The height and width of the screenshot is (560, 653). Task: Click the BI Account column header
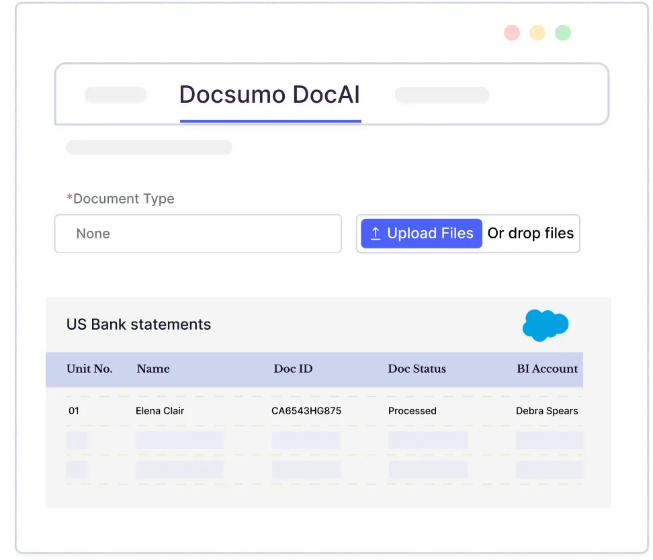[x=548, y=369]
